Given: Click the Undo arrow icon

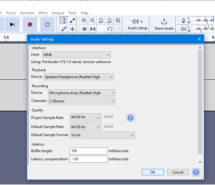Looking at the screenshot, I should pyautogui.click(x=110, y=29).
